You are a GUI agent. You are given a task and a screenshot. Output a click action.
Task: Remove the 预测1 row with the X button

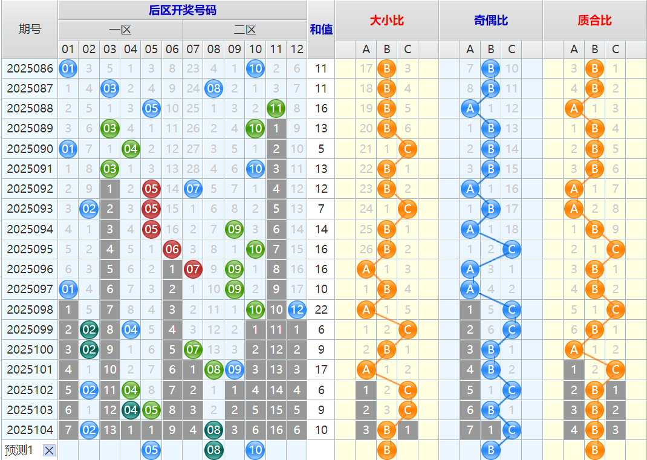tap(49, 450)
